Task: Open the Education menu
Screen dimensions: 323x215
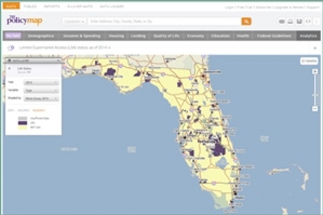Action: coord(221,36)
